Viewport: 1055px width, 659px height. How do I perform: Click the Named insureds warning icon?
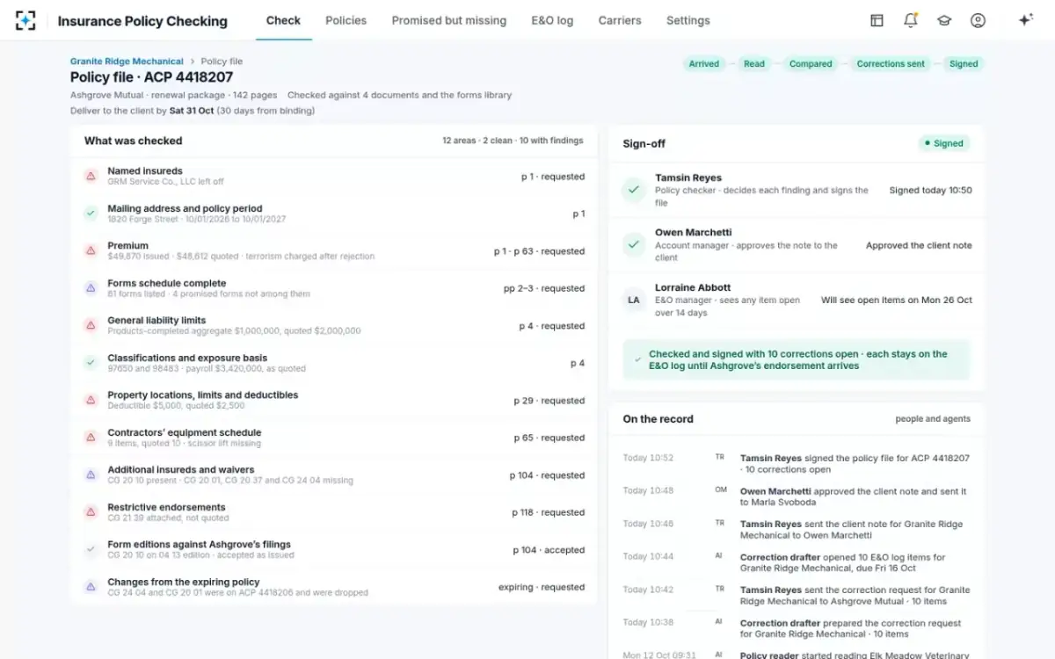tap(91, 176)
